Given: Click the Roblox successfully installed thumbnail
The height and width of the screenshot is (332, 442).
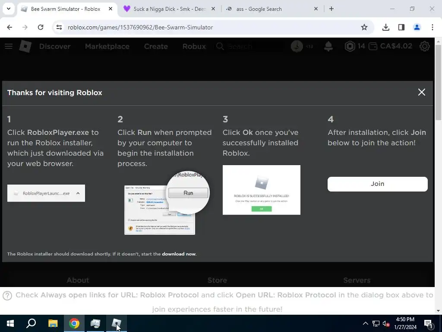Looking at the screenshot, I should [x=261, y=190].
